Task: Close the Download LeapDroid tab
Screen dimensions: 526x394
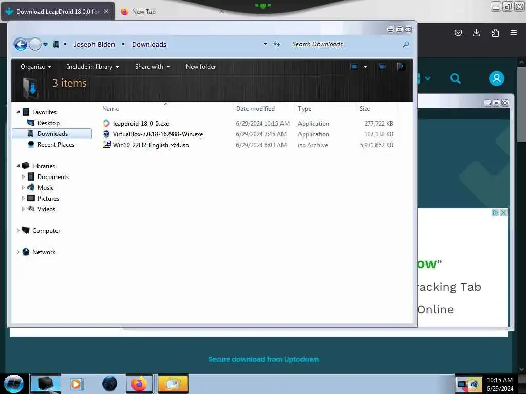Action: [106, 11]
